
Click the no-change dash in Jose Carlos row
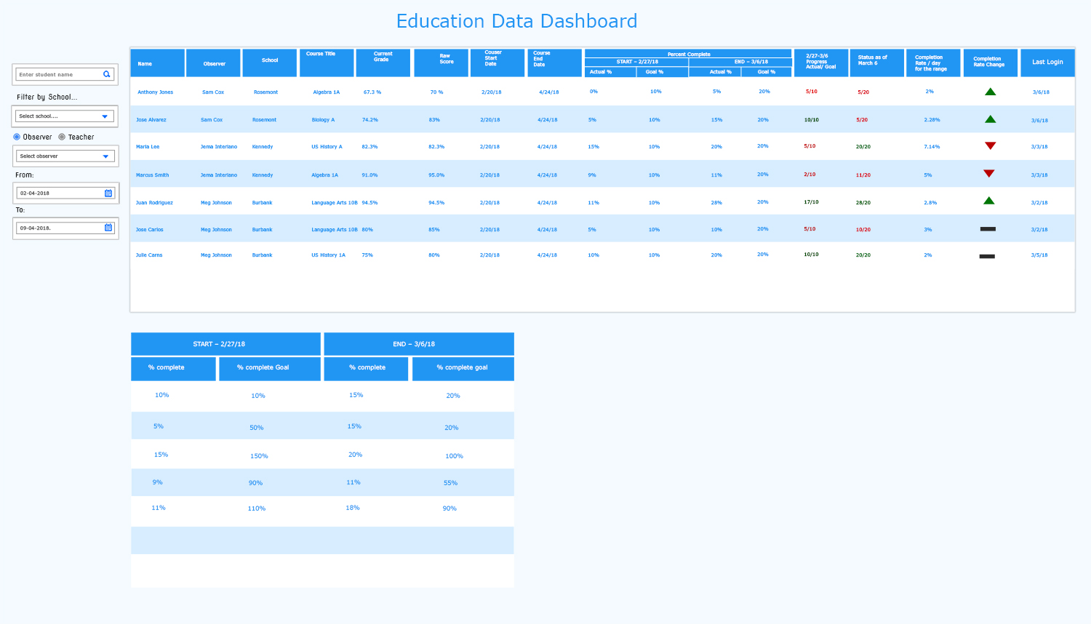[988, 229]
